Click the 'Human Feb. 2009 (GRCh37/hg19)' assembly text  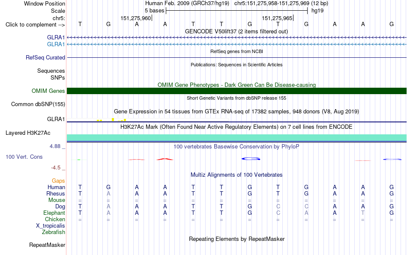[187, 3]
